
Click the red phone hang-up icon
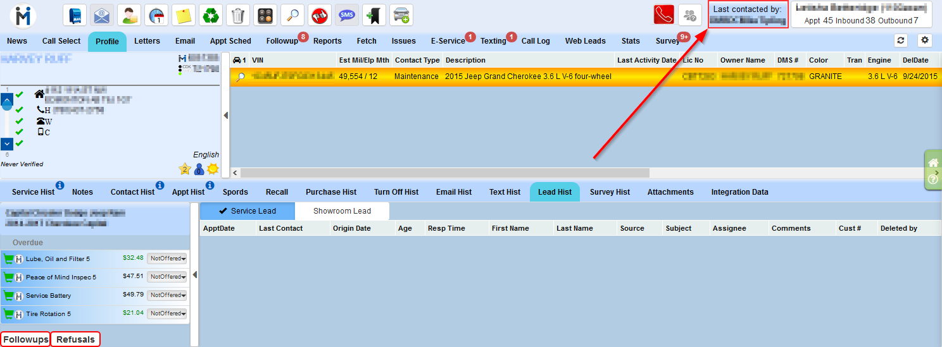pos(663,15)
